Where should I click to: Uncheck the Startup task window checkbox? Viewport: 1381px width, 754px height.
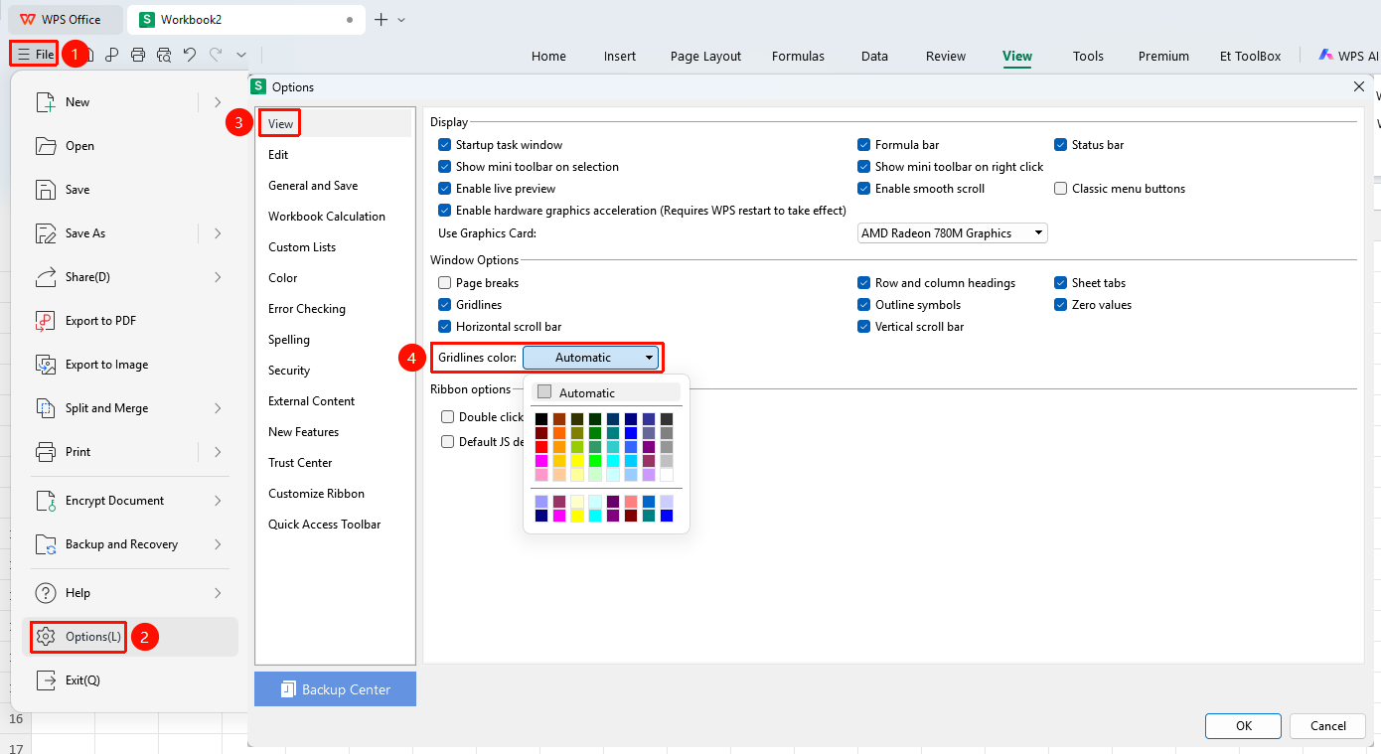pos(444,145)
